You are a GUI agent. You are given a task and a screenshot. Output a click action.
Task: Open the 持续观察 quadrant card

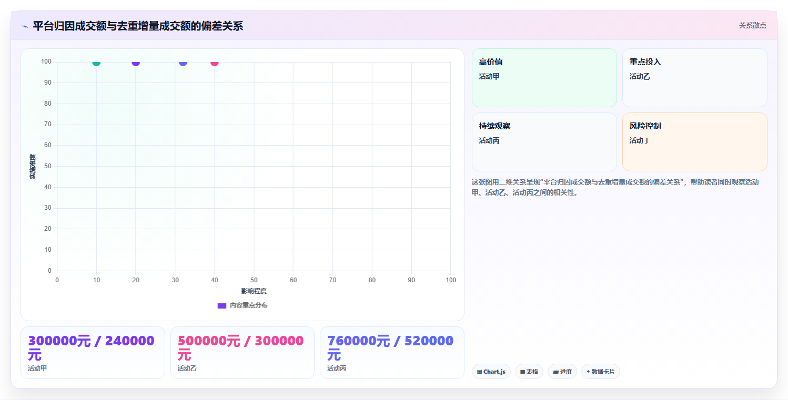coord(544,142)
